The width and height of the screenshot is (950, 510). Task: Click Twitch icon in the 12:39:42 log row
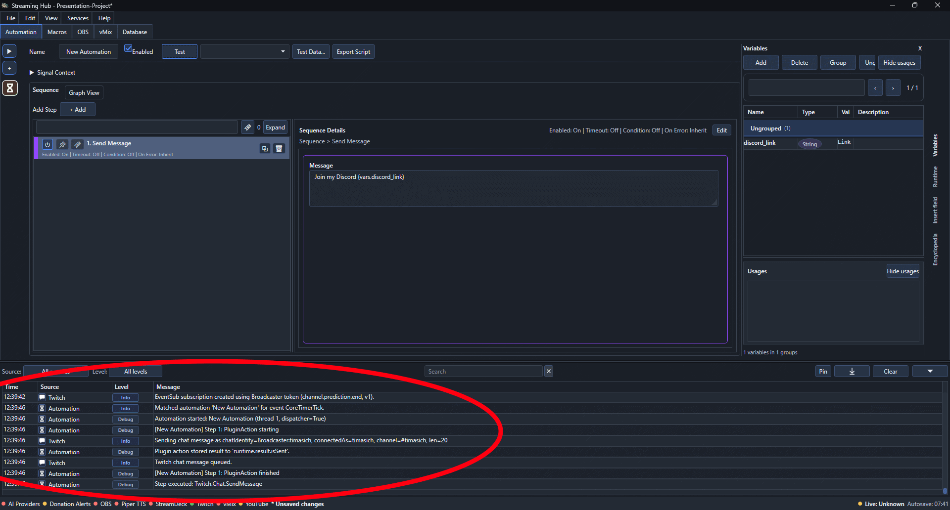pyautogui.click(x=42, y=397)
